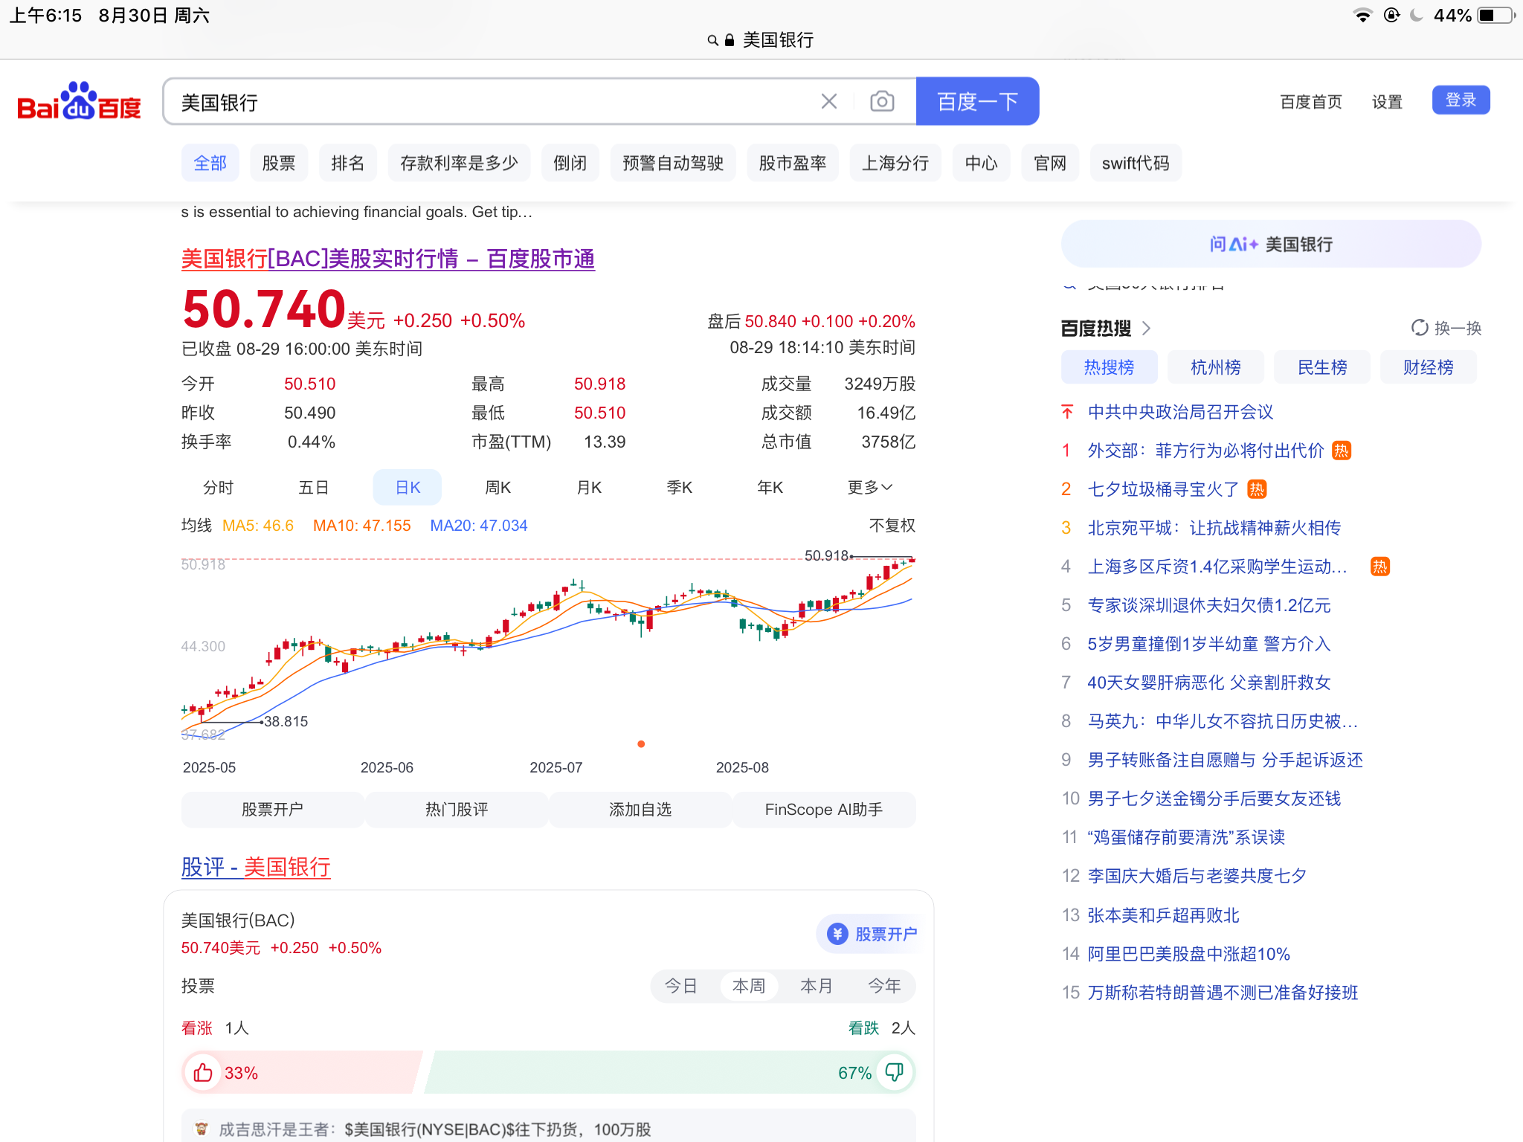Select the 股票 filter tab
This screenshot has width=1523, height=1142.
(279, 163)
